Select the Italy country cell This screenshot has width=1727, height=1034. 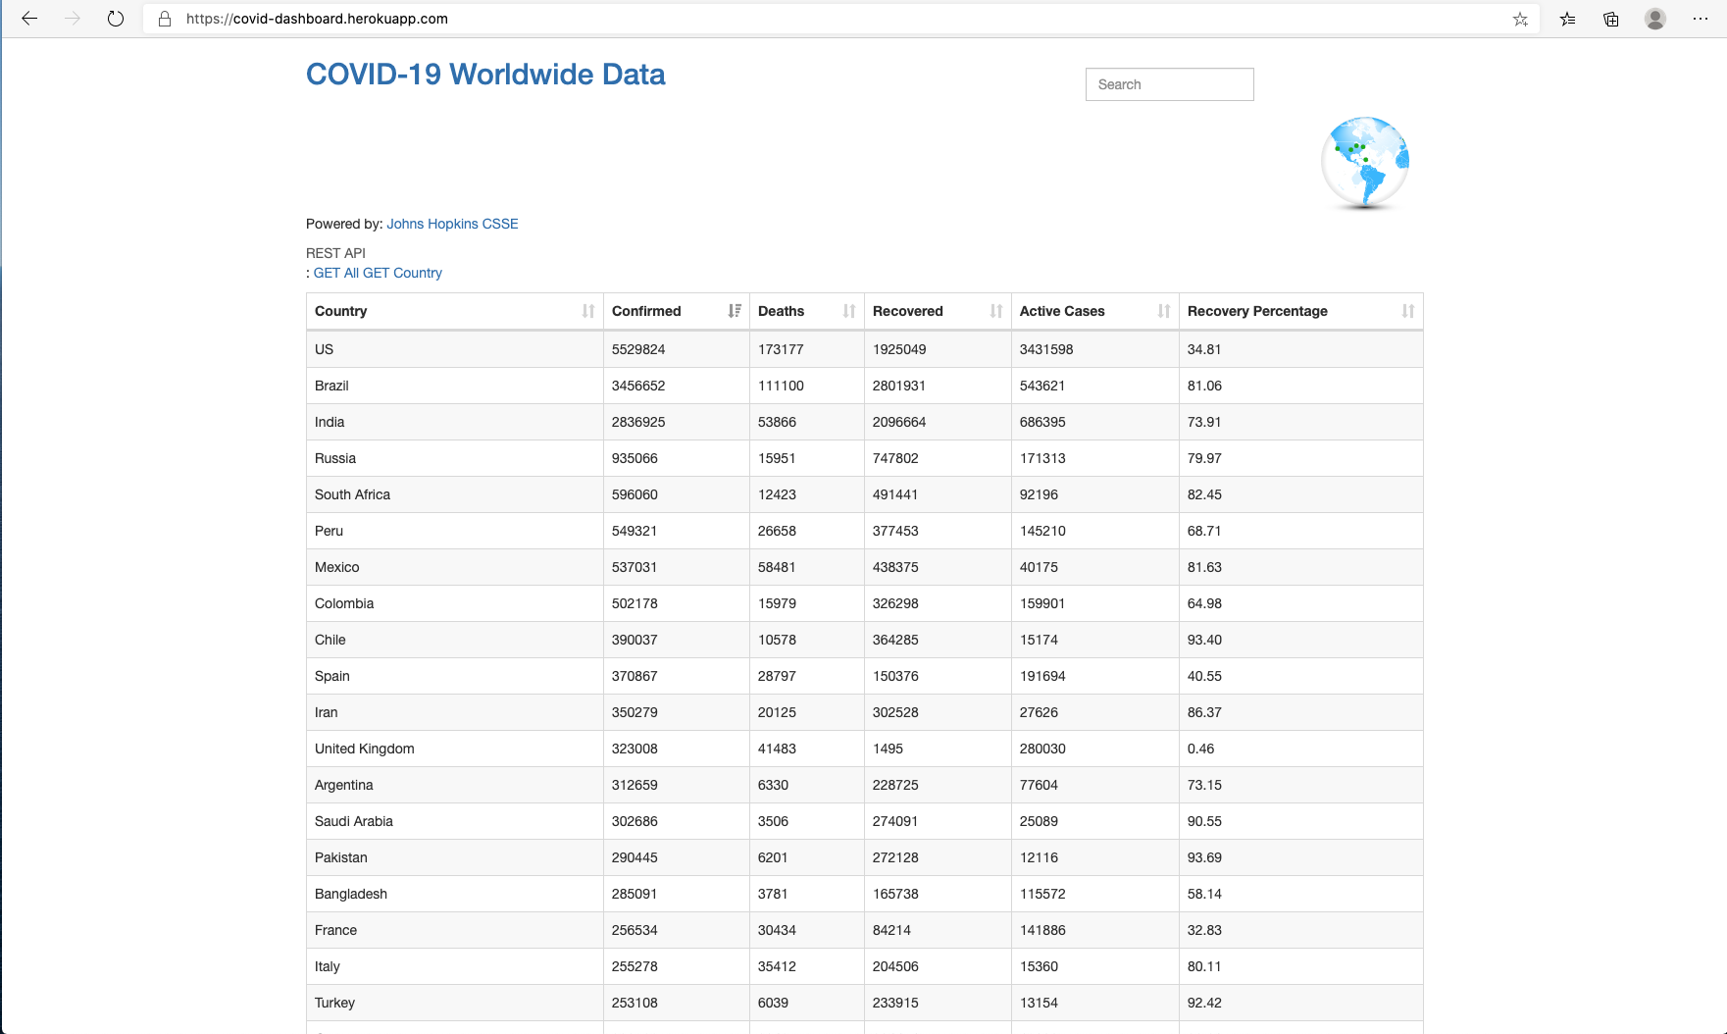click(x=455, y=966)
